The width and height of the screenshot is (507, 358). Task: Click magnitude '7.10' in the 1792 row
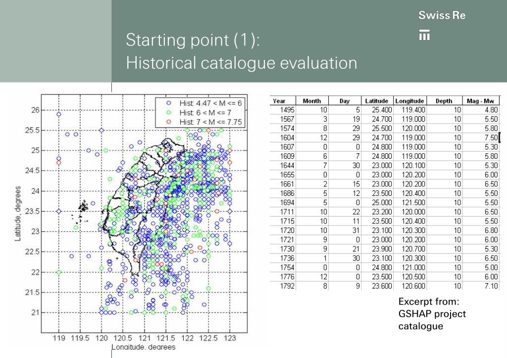pyautogui.click(x=491, y=286)
